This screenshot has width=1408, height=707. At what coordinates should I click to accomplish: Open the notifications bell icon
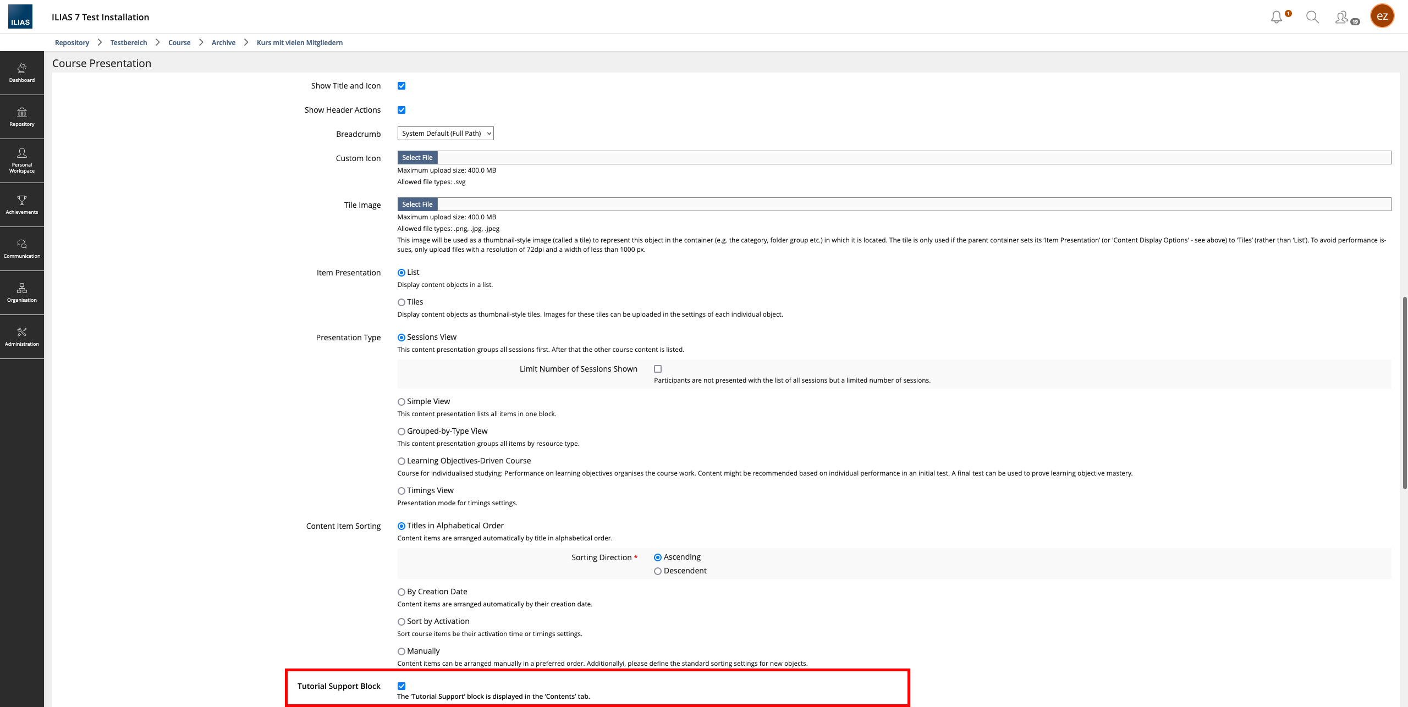click(1277, 17)
